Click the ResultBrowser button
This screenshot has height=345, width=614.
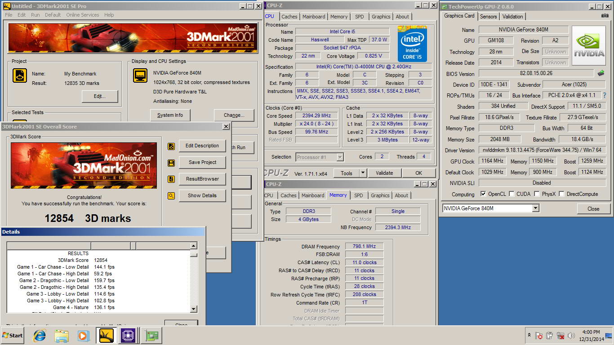(202, 179)
